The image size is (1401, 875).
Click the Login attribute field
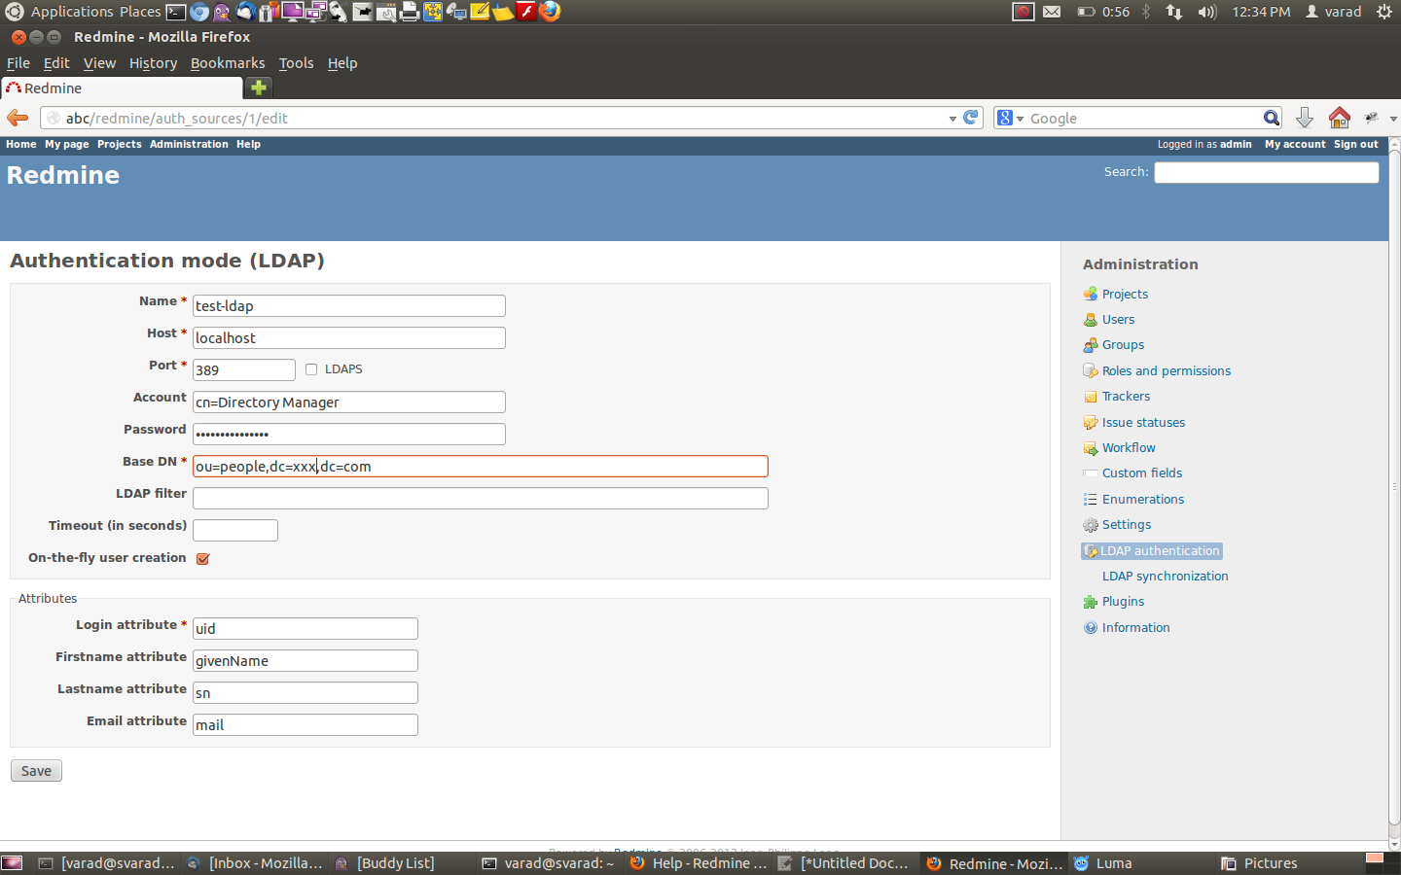305,628
